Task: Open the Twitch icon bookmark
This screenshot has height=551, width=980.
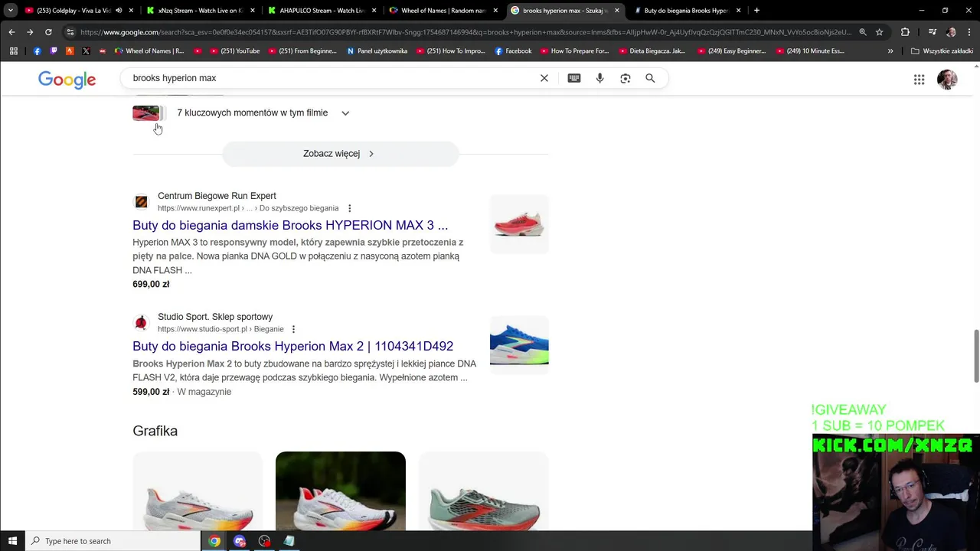Action: pyautogui.click(x=54, y=51)
